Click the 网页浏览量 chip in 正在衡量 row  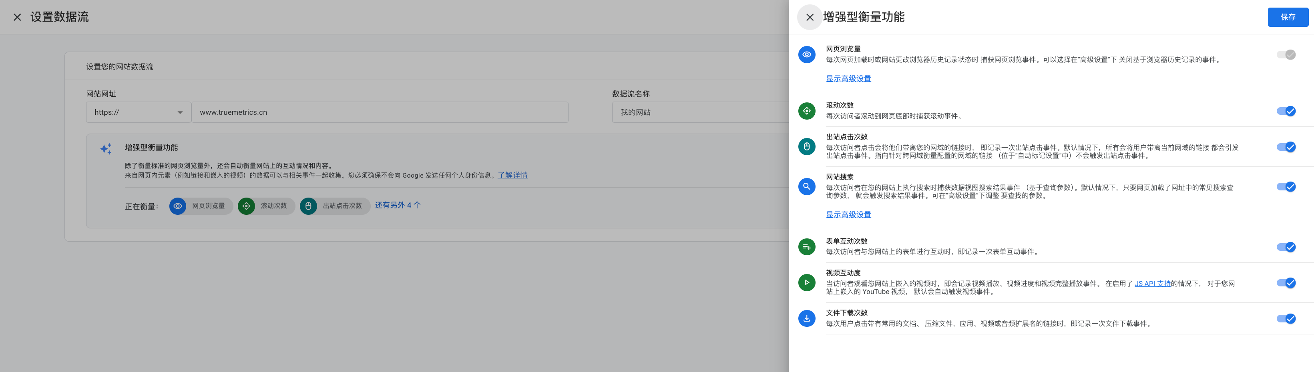pyautogui.click(x=201, y=206)
